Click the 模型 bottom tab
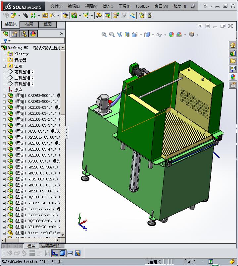The width and height of the screenshot is (238, 266). (x=31, y=246)
